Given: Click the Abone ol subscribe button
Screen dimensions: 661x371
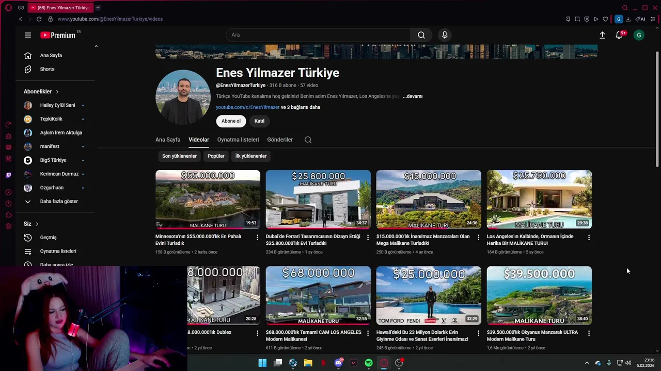Looking at the screenshot, I should pos(231,121).
